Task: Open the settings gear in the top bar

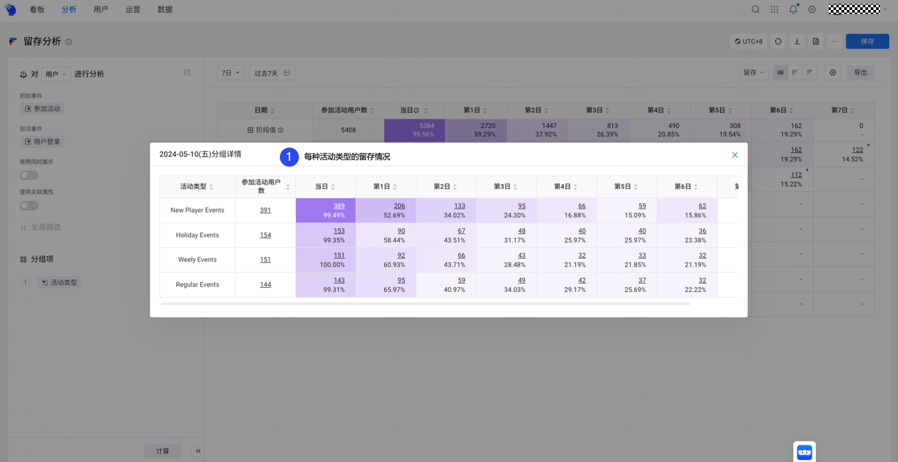Action: point(812,9)
